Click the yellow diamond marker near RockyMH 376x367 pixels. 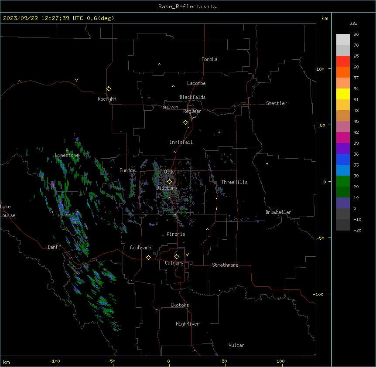[x=109, y=89]
